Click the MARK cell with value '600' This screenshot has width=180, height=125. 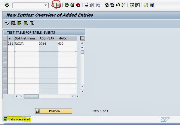pos(67,44)
